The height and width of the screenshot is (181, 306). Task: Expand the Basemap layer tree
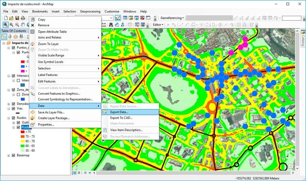8,155
